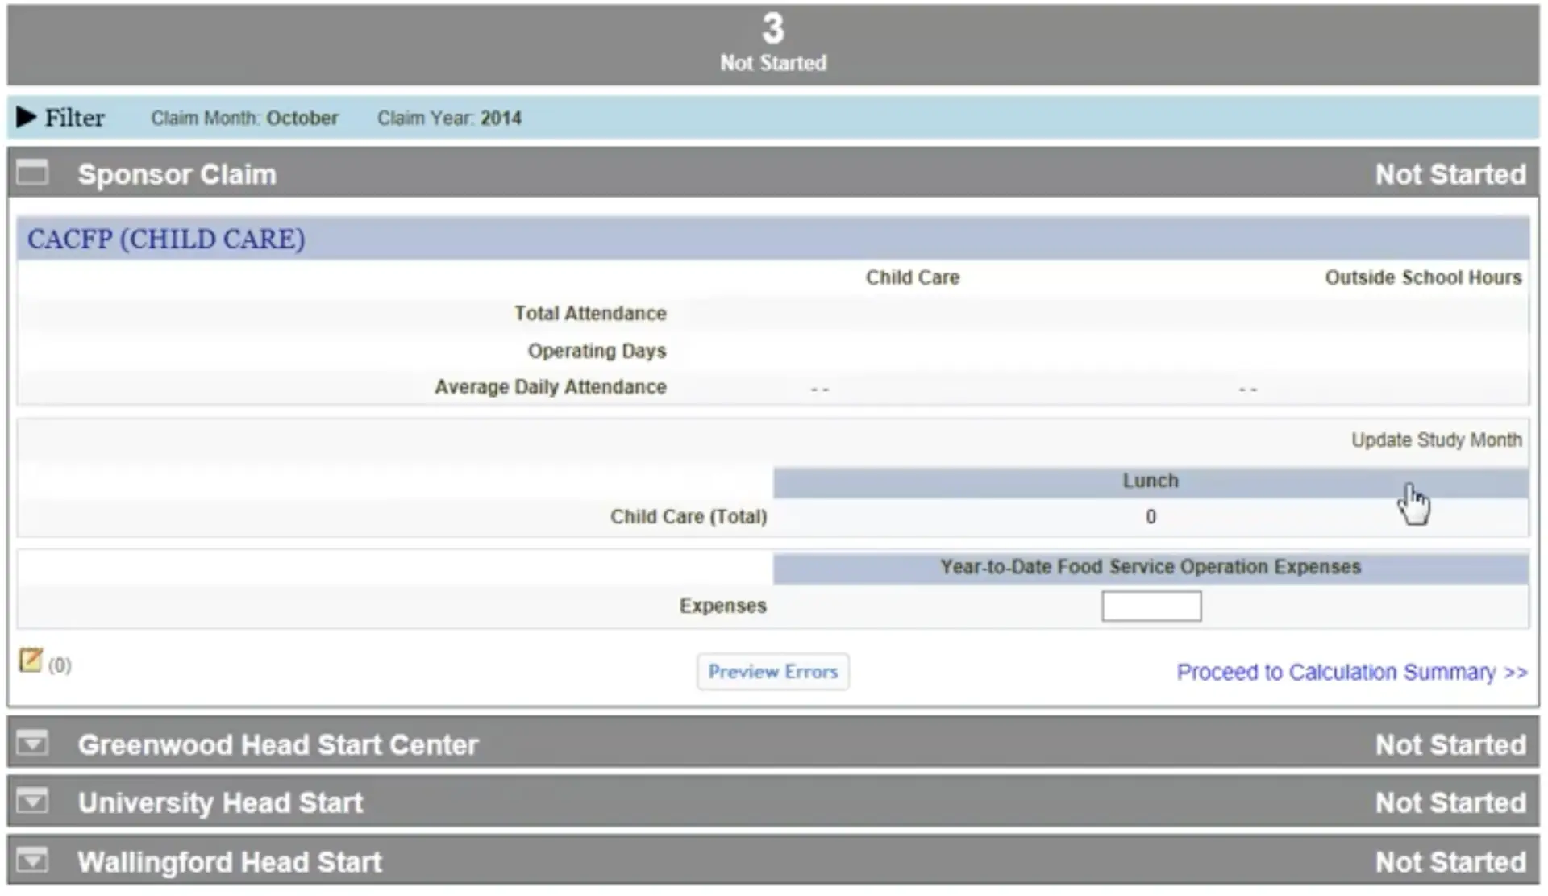Expand the Filter disclosure triangle

click(27, 118)
